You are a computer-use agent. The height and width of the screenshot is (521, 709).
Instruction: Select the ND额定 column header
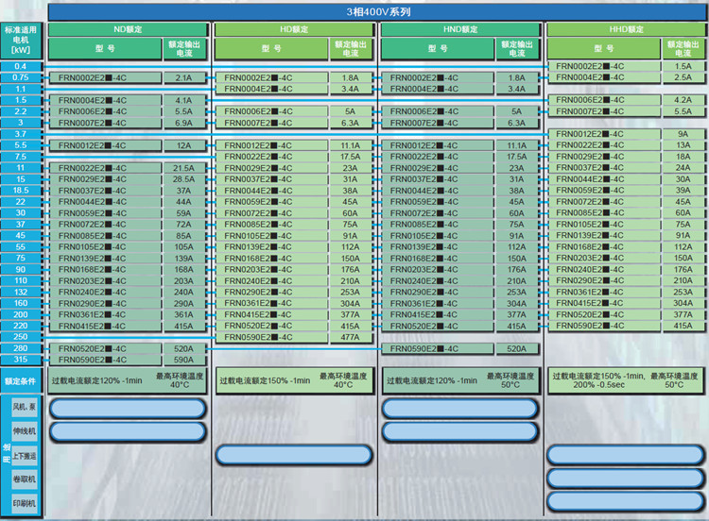pyautogui.click(x=128, y=29)
